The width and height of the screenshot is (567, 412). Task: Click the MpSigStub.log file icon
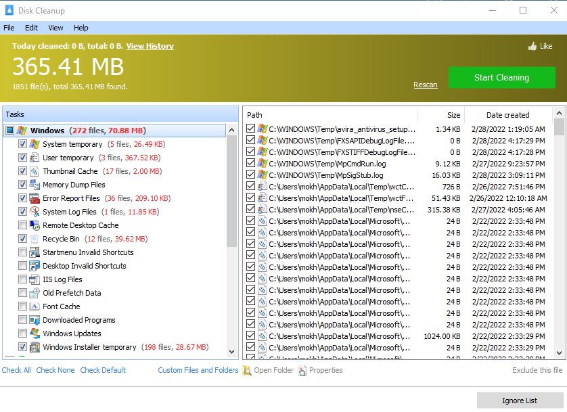[262, 175]
